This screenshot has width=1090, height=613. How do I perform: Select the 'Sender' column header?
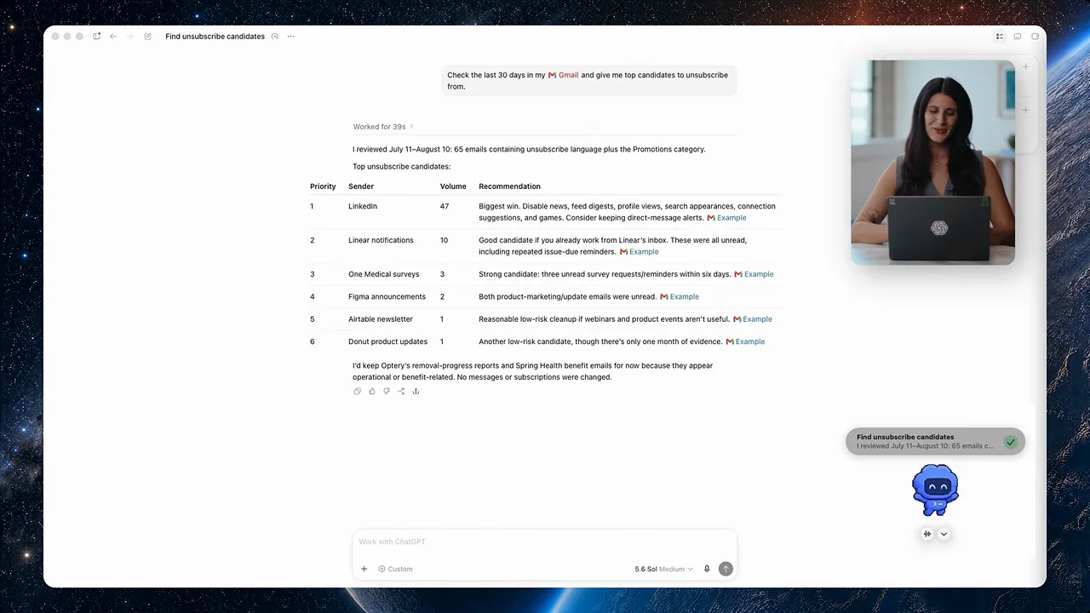pos(361,186)
